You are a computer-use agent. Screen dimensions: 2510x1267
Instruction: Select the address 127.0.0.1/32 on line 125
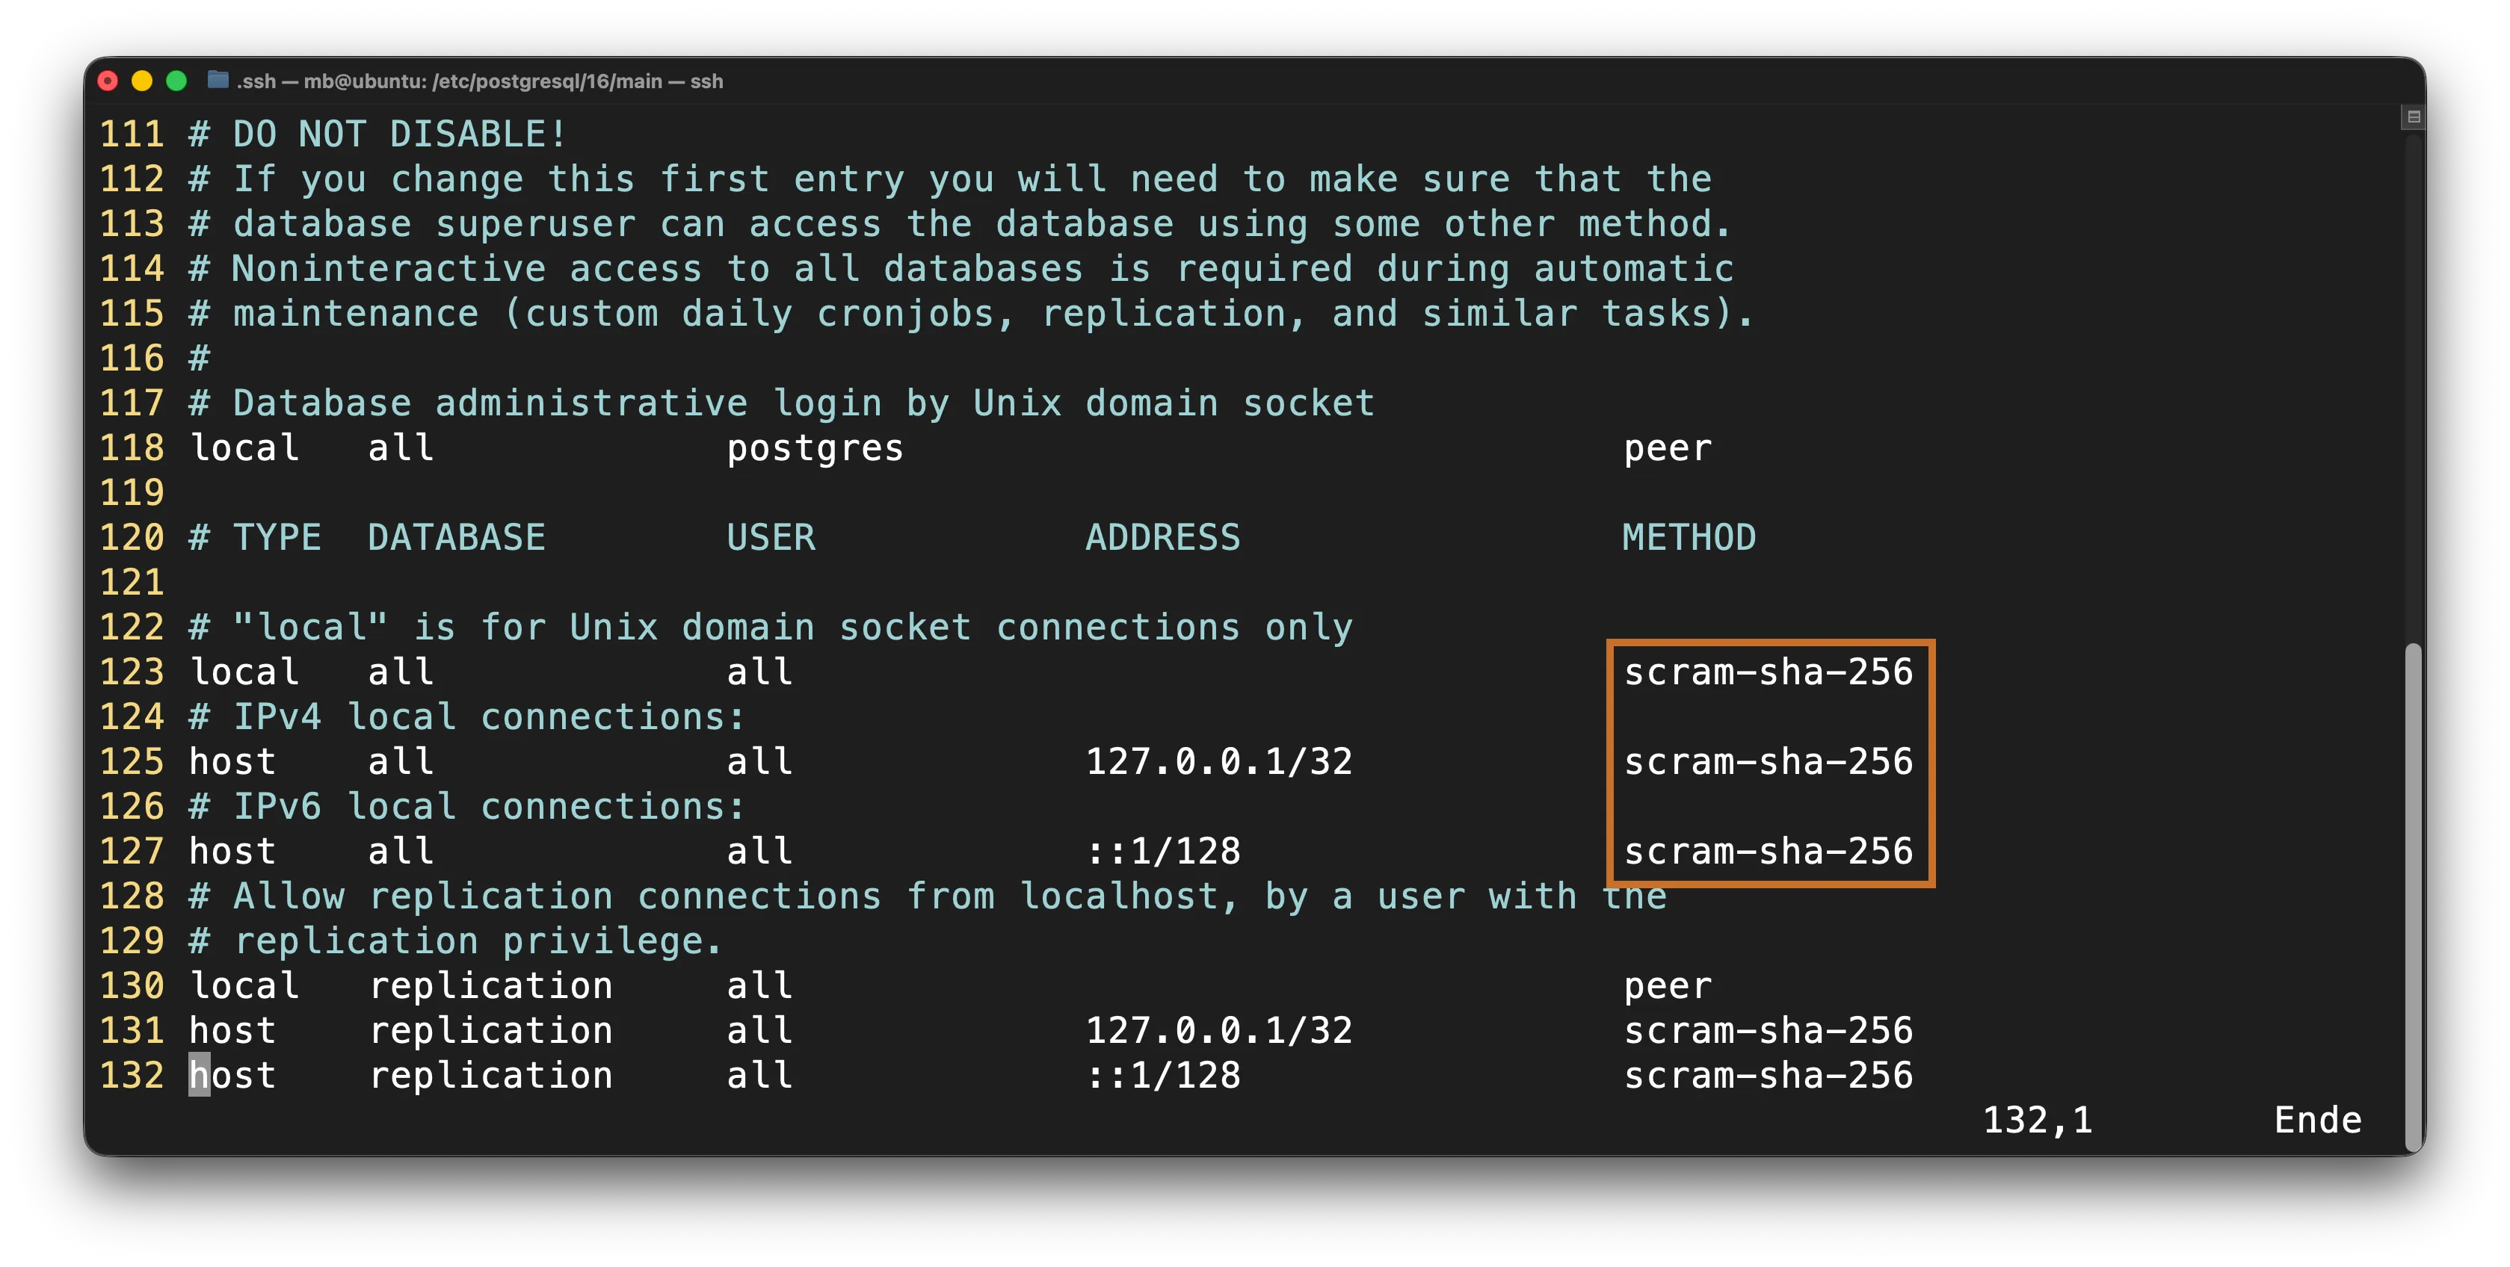point(1220,760)
